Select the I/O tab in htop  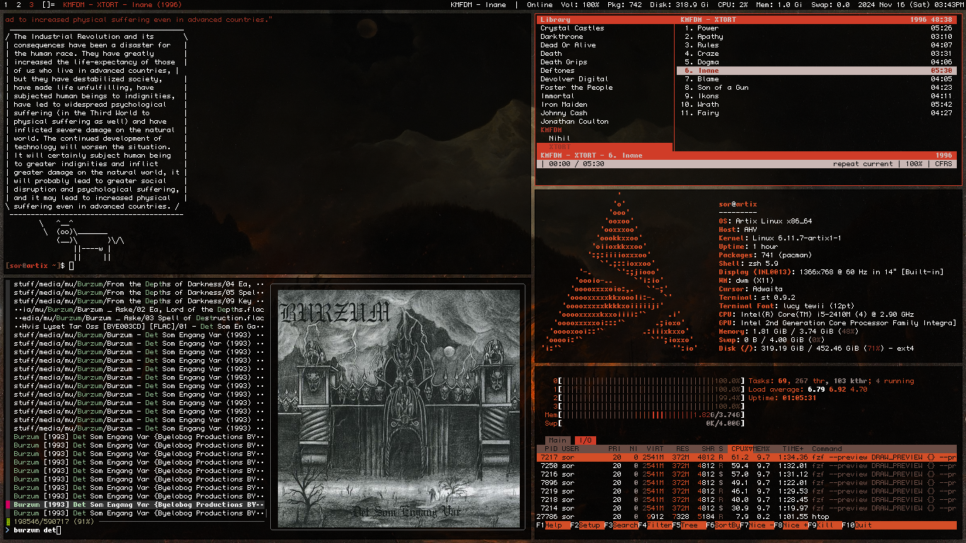(x=584, y=440)
